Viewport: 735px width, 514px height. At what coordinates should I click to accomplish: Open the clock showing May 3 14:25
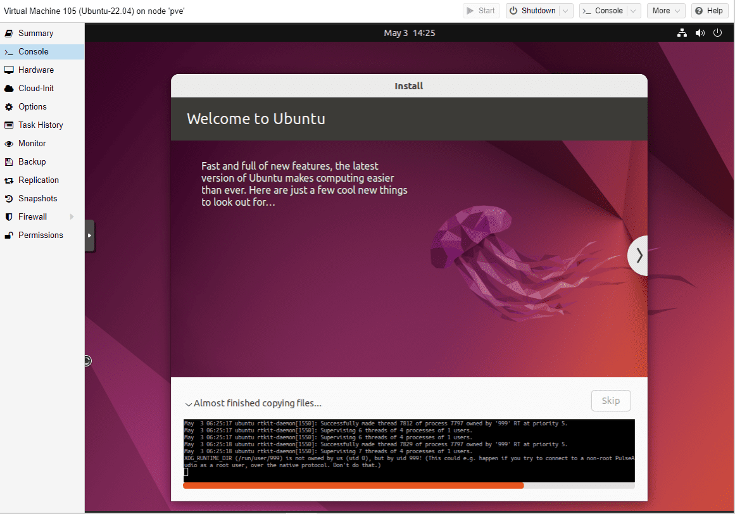(x=409, y=33)
